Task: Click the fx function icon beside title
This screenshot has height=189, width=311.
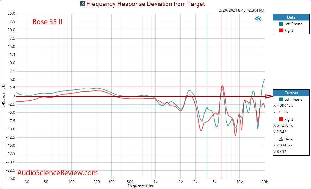Action: pos(83,4)
